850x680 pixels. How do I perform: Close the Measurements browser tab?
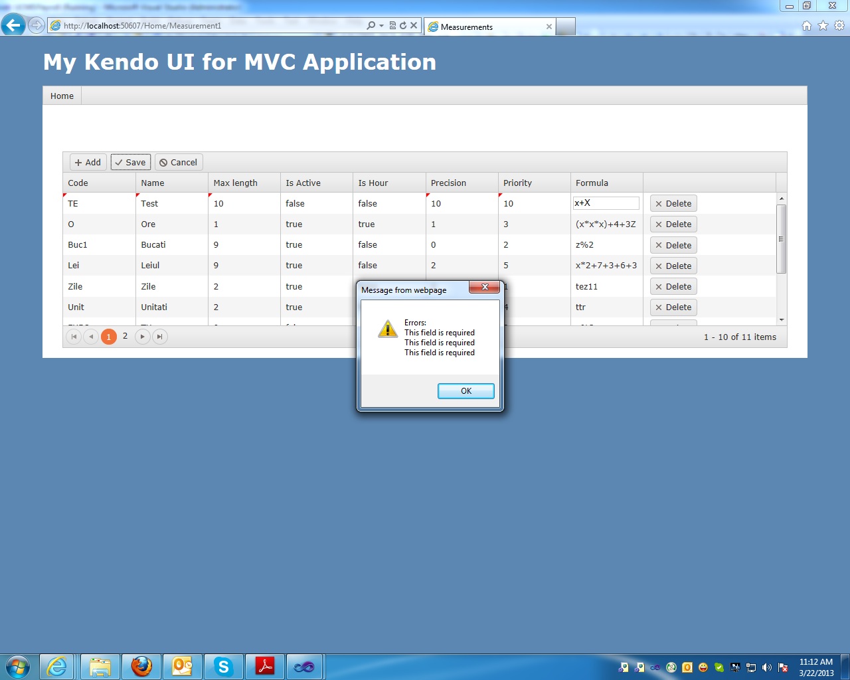coord(549,27)
